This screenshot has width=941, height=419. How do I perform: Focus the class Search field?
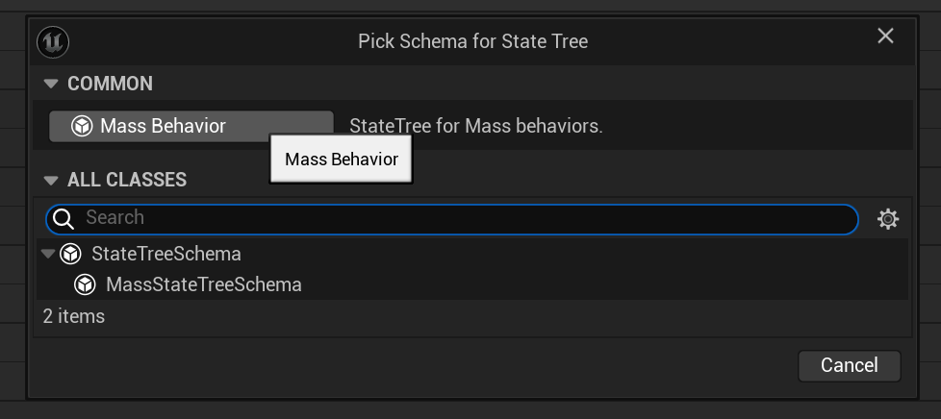[x=452, y=219]
